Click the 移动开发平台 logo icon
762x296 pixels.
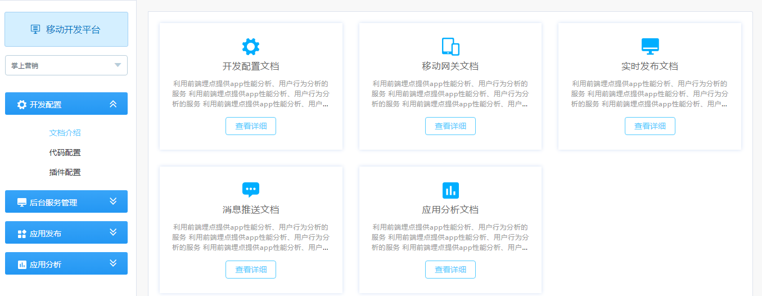point(35,29)
